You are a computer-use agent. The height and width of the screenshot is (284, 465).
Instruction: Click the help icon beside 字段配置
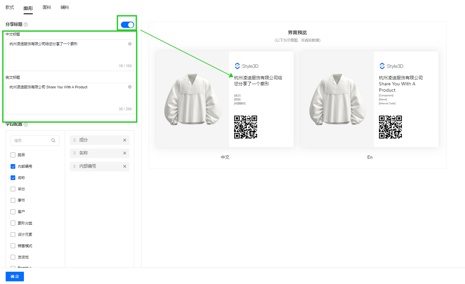[x=26, y=125]
